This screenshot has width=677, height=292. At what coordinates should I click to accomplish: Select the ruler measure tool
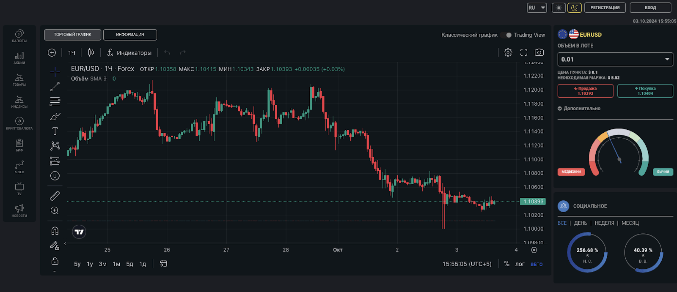55,196
